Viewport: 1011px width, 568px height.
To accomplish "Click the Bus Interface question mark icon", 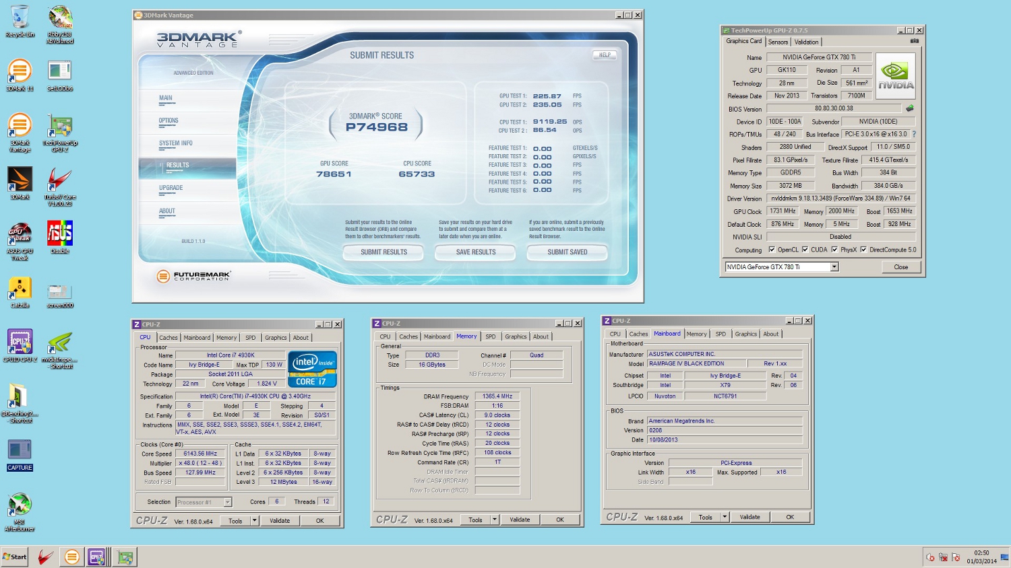I will [915, 134].
